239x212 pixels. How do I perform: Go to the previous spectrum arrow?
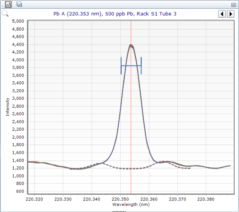pyautogui.click(x=222, y=14)
